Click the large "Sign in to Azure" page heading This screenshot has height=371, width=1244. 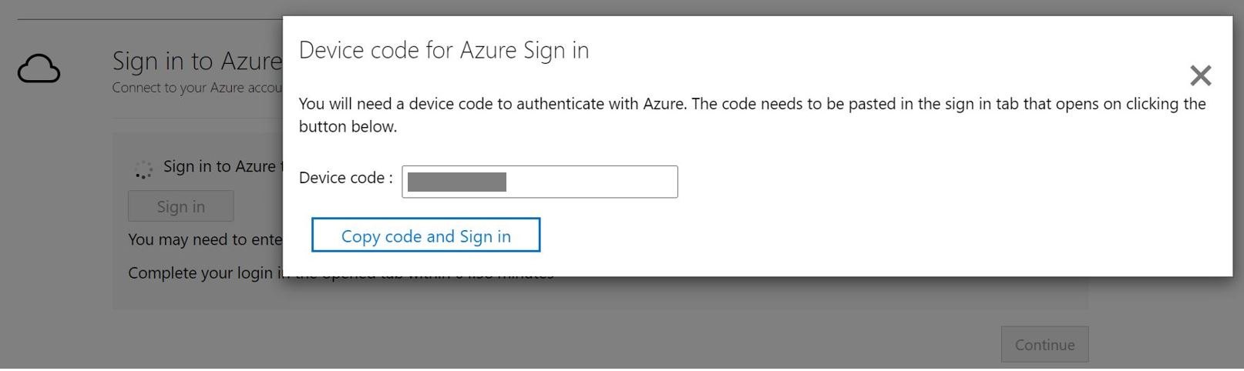197,61
